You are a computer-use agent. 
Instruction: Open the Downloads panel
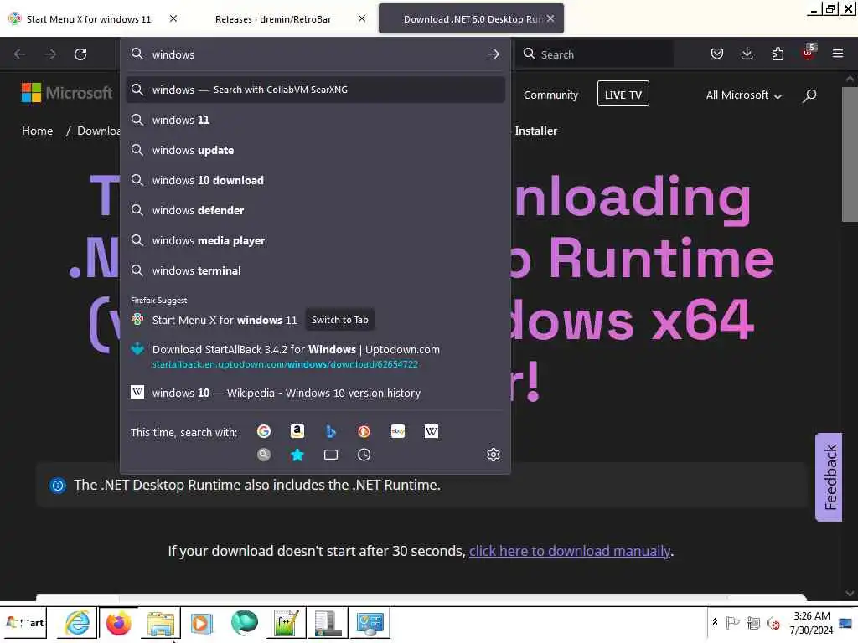tap(747, 54)
